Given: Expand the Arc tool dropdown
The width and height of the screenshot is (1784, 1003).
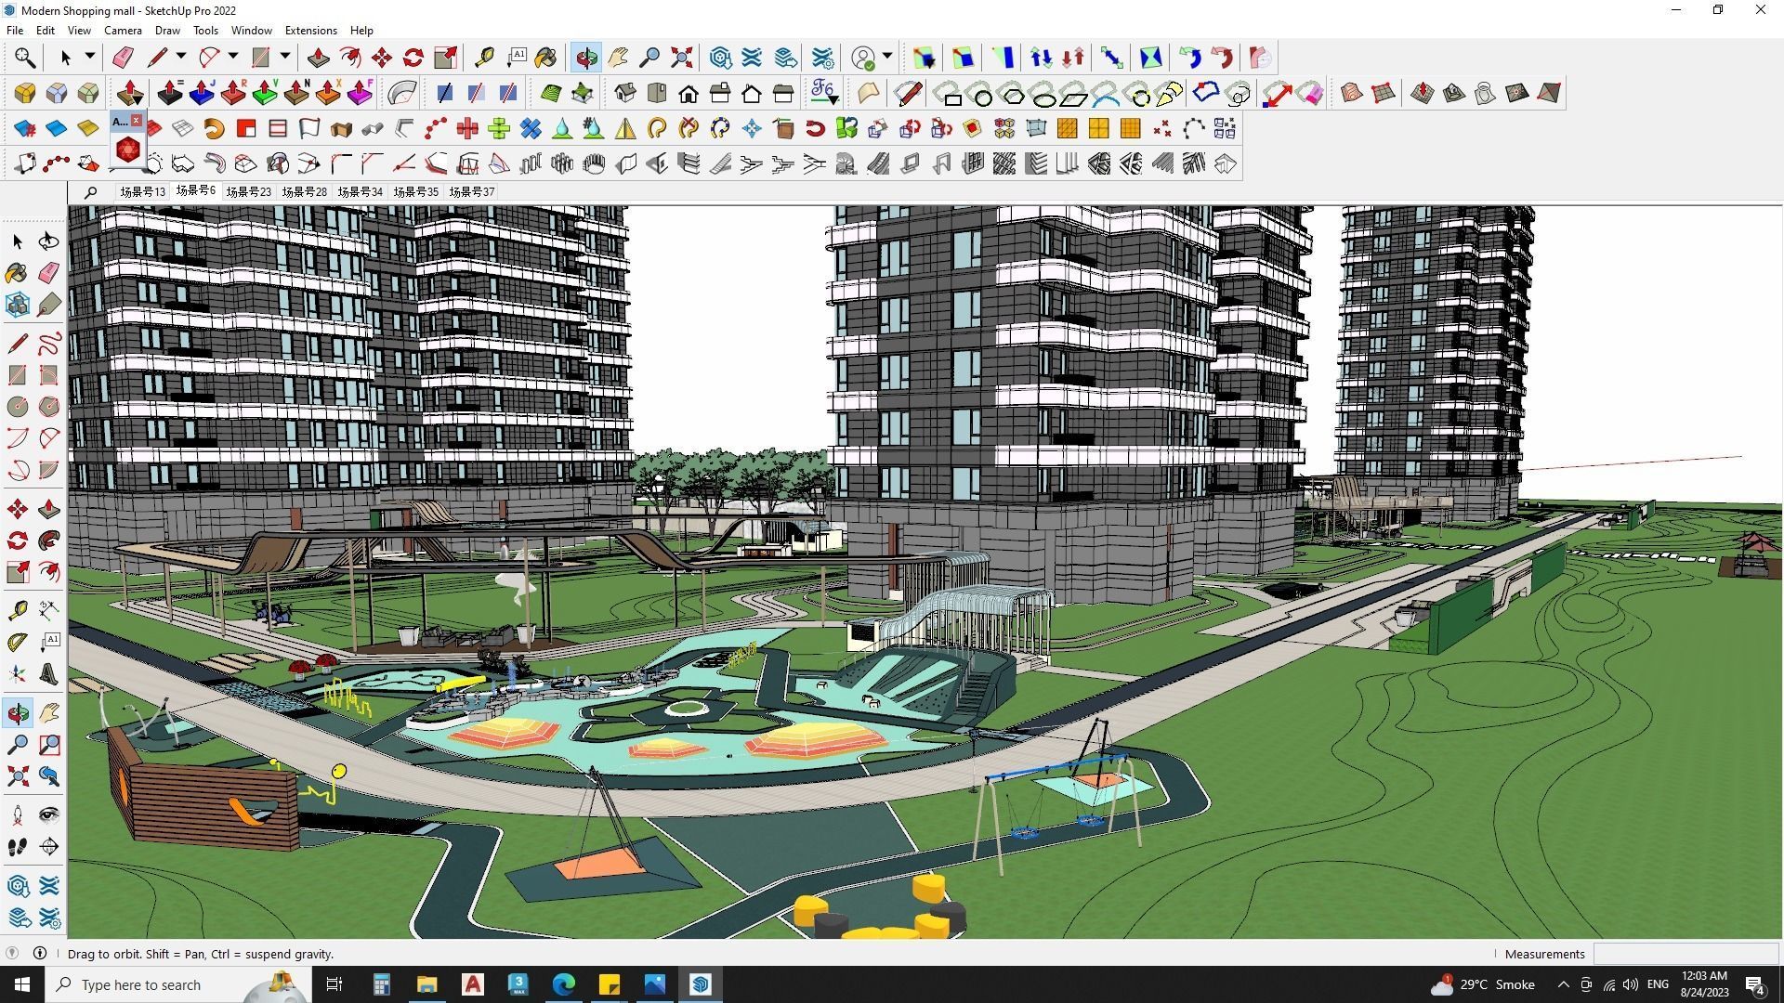Looking at the screenshot, I should tap(231, 56).
